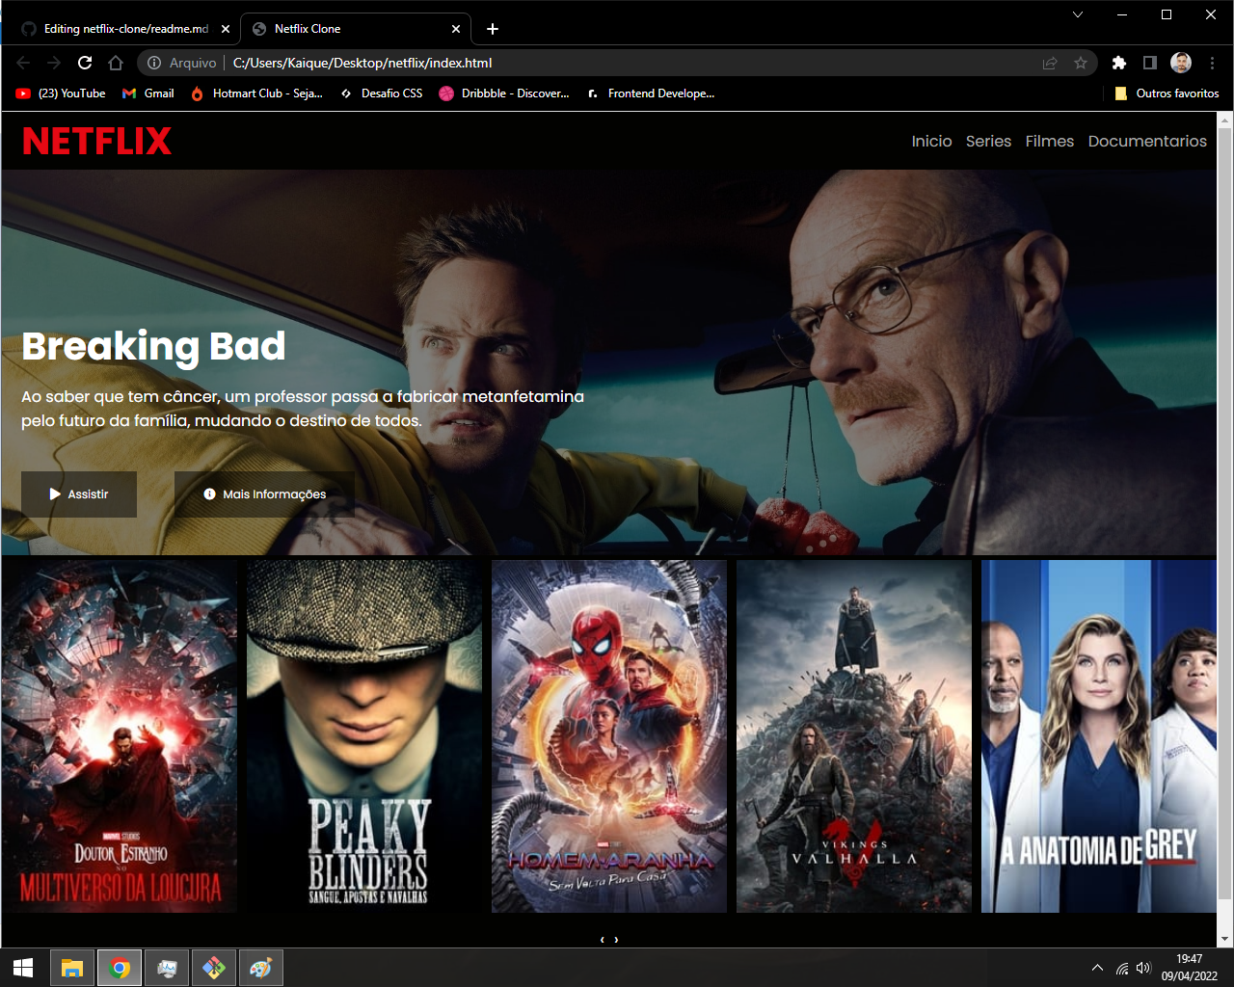The height and width of the screenshot is (987, 1234).
Task: Bookmark this page with the star icon
Action: coord(1079,62)
